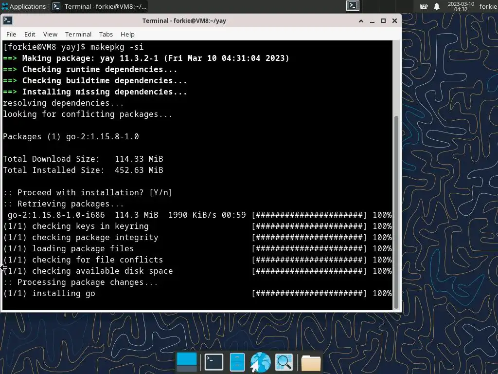
Task: Click 'Checking runtime dependencies...' line
Action: [x=90, y=69]
